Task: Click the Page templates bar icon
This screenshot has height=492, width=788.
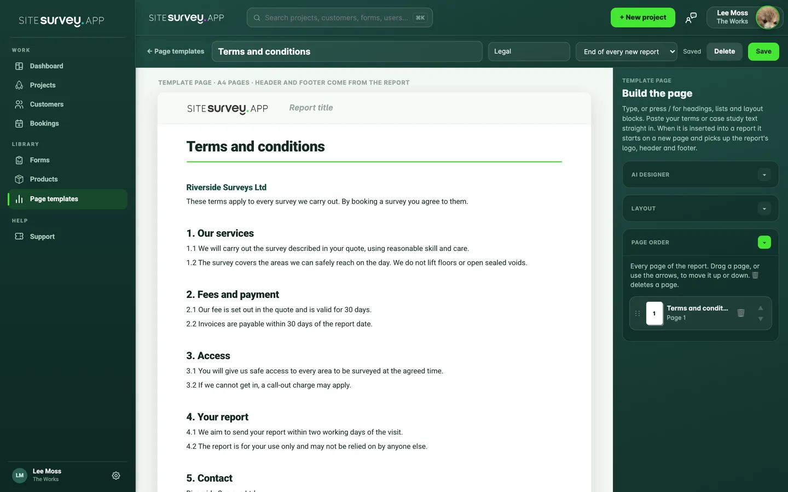Action: pos(19,199)
